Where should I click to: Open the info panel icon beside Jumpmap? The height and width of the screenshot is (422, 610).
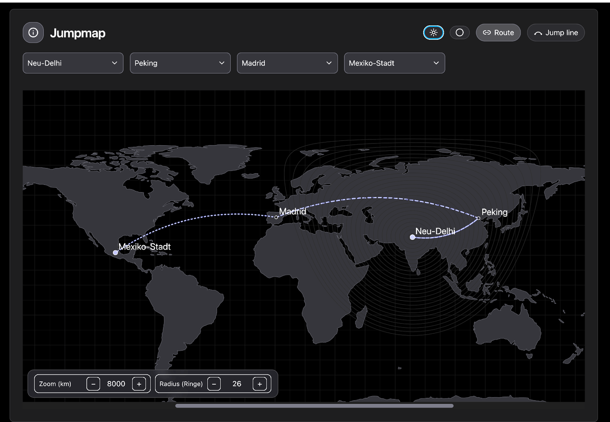click(33, 33)
